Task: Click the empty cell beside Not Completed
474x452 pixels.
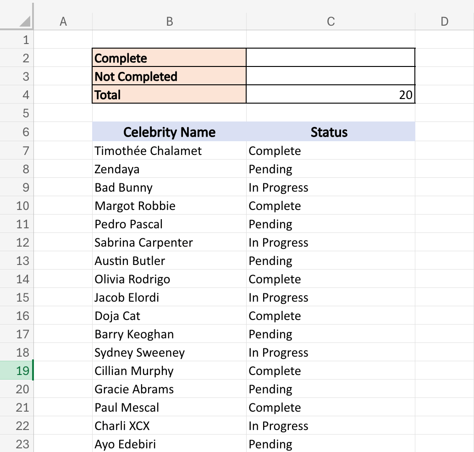Action: pos(331,76)
